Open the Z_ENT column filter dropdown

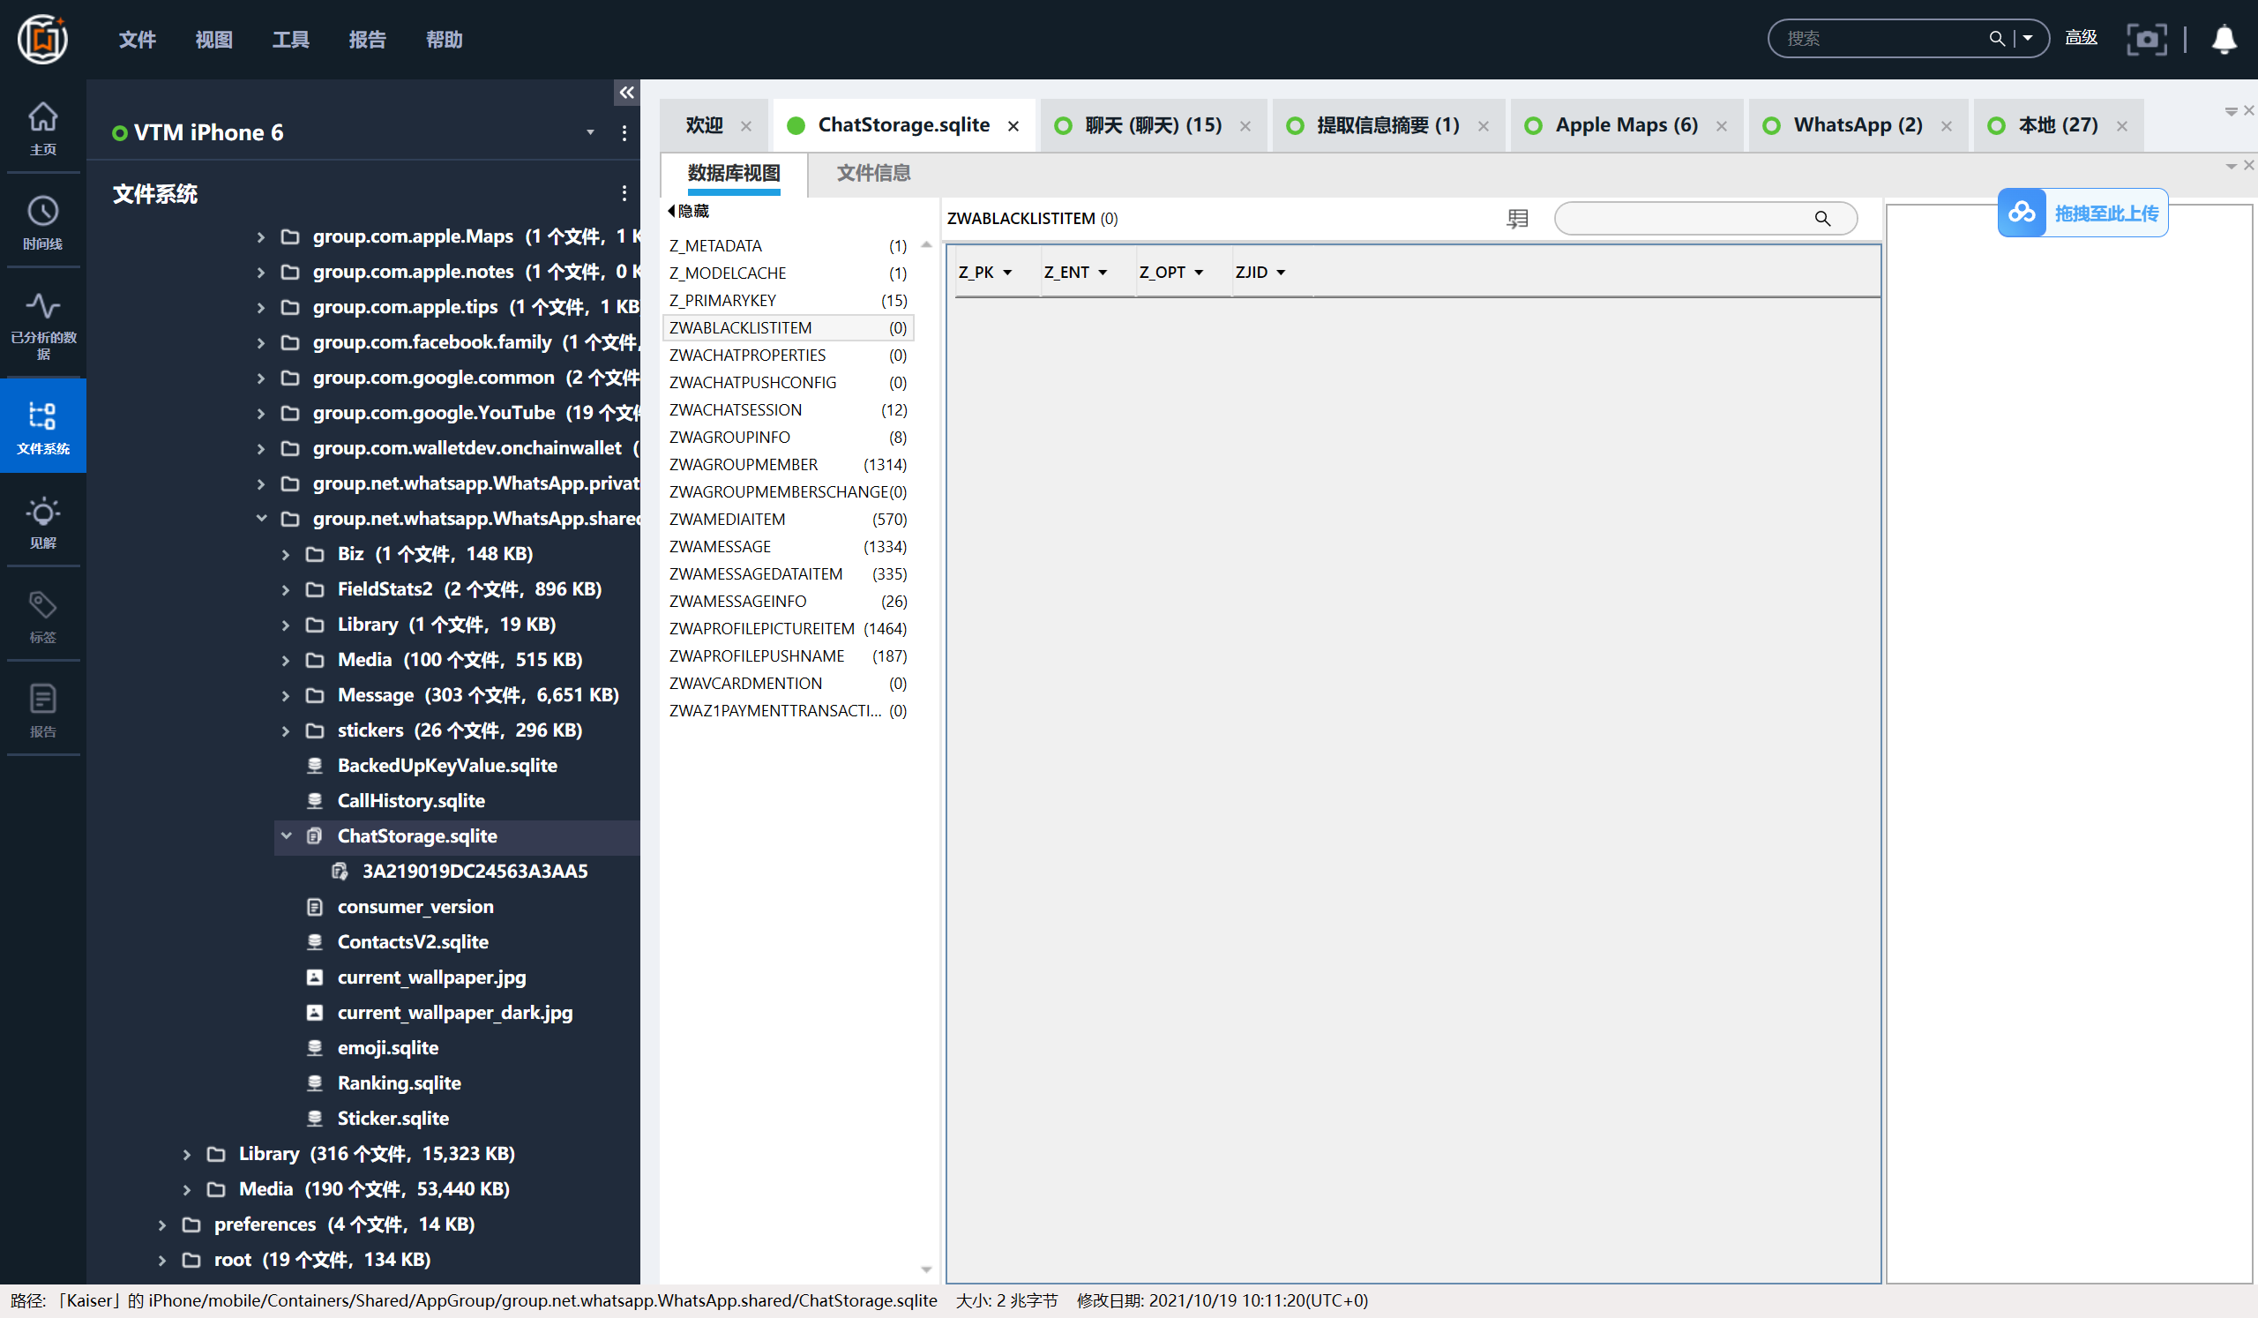[x=1103, y=273]
